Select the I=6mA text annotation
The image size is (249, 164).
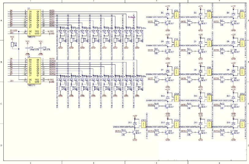click(132, 17)
